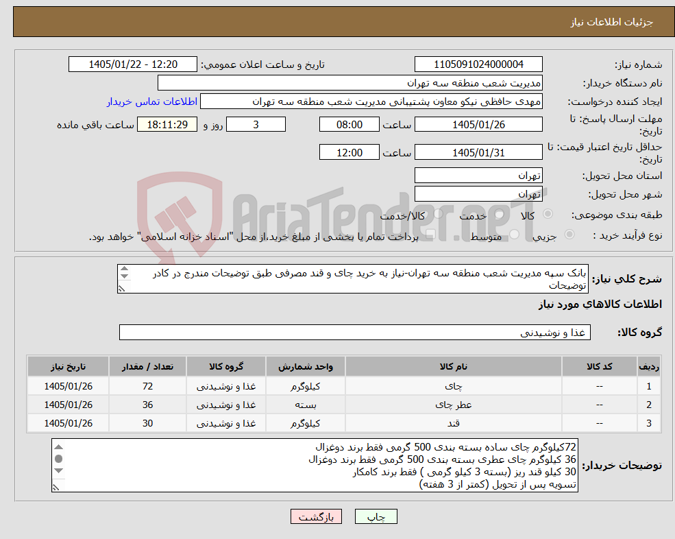The width and height of the screenshot is (675, 539).
Task: Click the چاپ (print) button
Action: (x=376, y=516)
